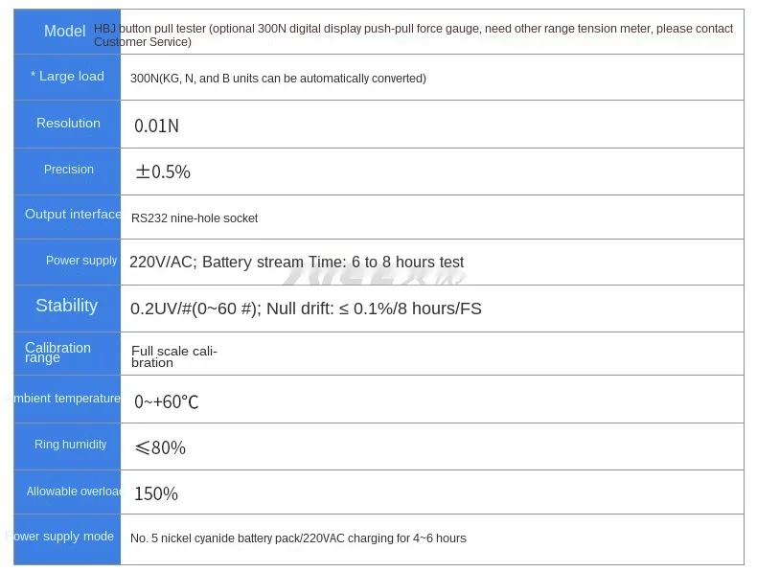Select the 220V/AC battery time text

pos(296,263)
